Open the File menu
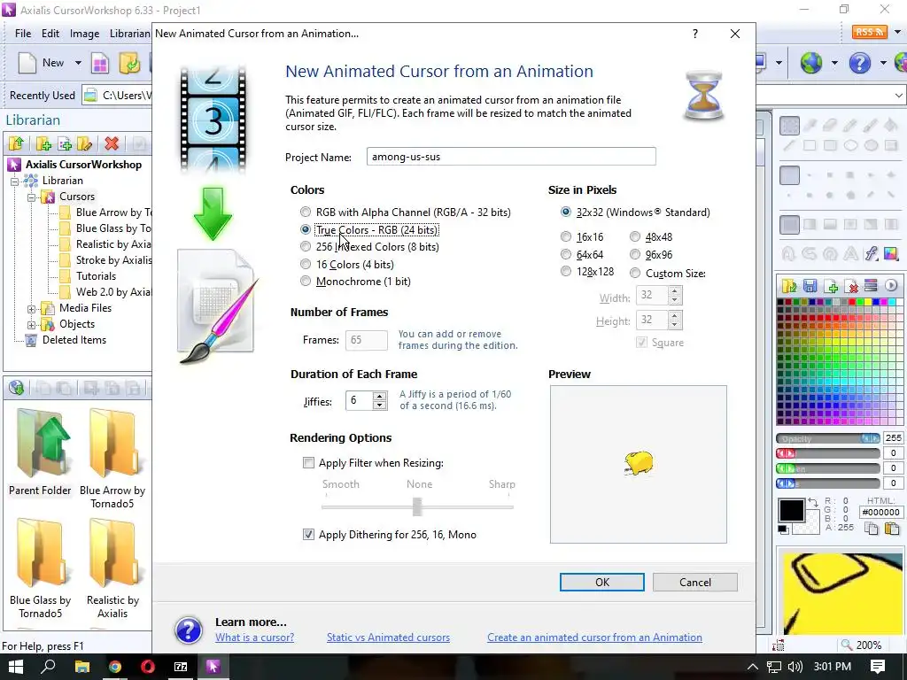The width and height of the screenshot is (907, 680). tap(23, 34)
